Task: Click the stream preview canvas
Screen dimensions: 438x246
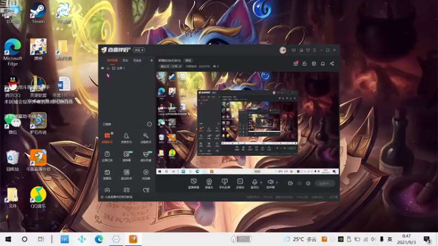Action: tap(247, 123)
